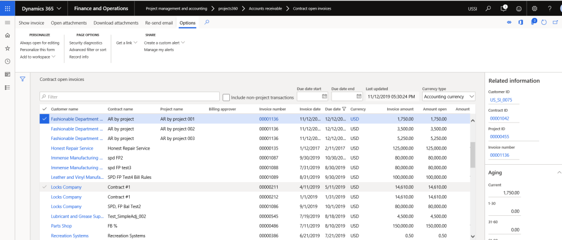Open the app launcher waffle icon
The height and width of the screenshot is (240, 562).
[x=7, y=8]
